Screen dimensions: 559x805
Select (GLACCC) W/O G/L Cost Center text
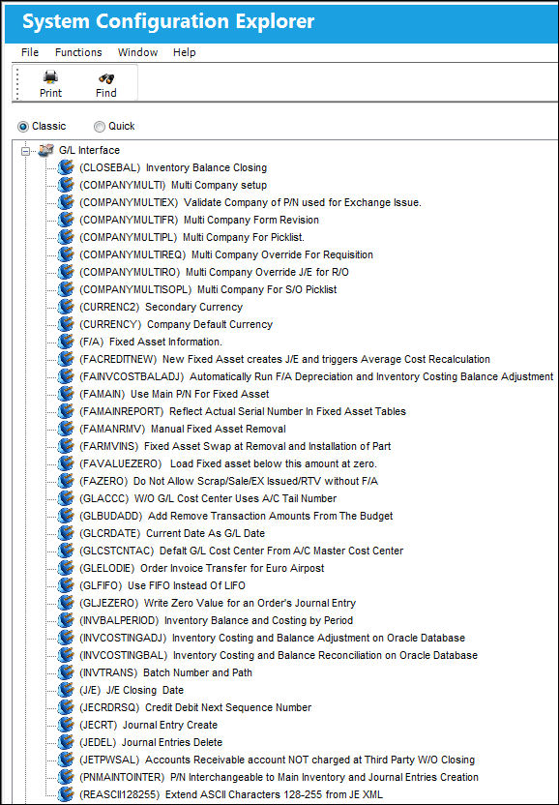(208, 498)
